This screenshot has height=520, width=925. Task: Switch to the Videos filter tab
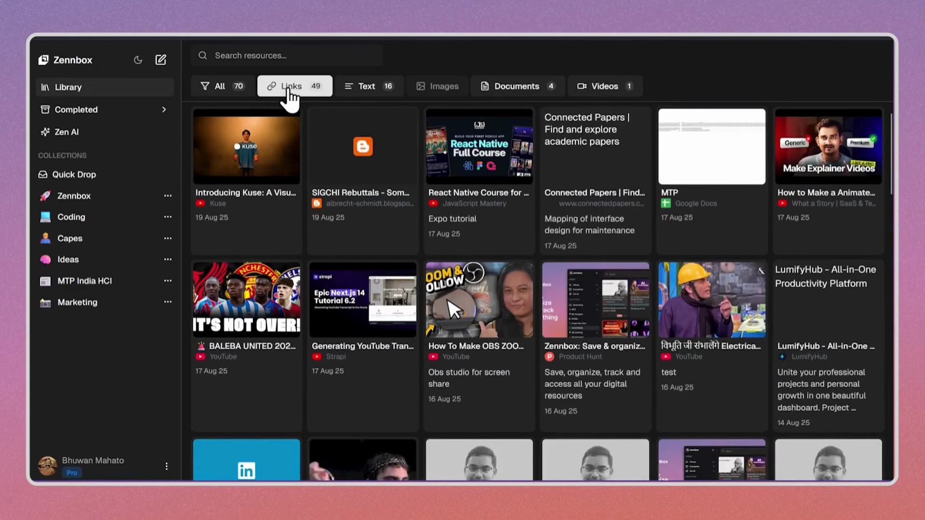pyautogui.click(x=604, y=86)
